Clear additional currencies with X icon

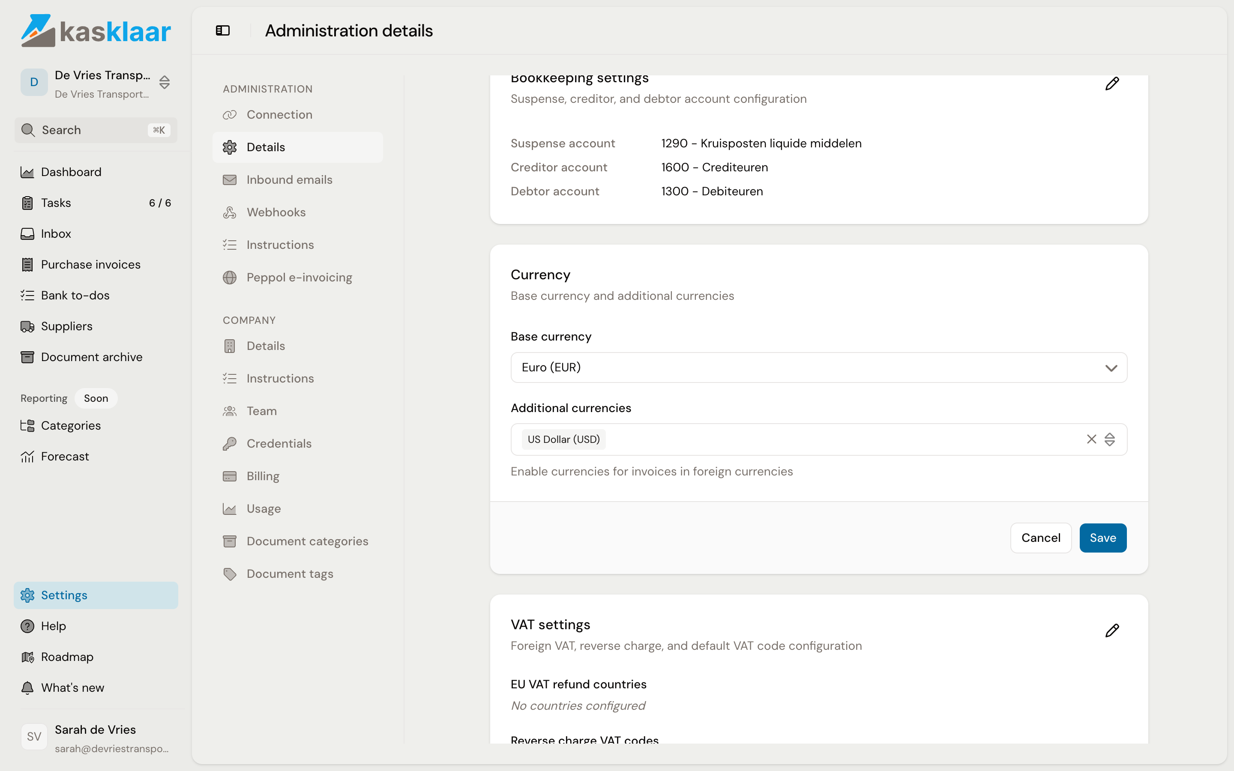(x=1091, y=439)
